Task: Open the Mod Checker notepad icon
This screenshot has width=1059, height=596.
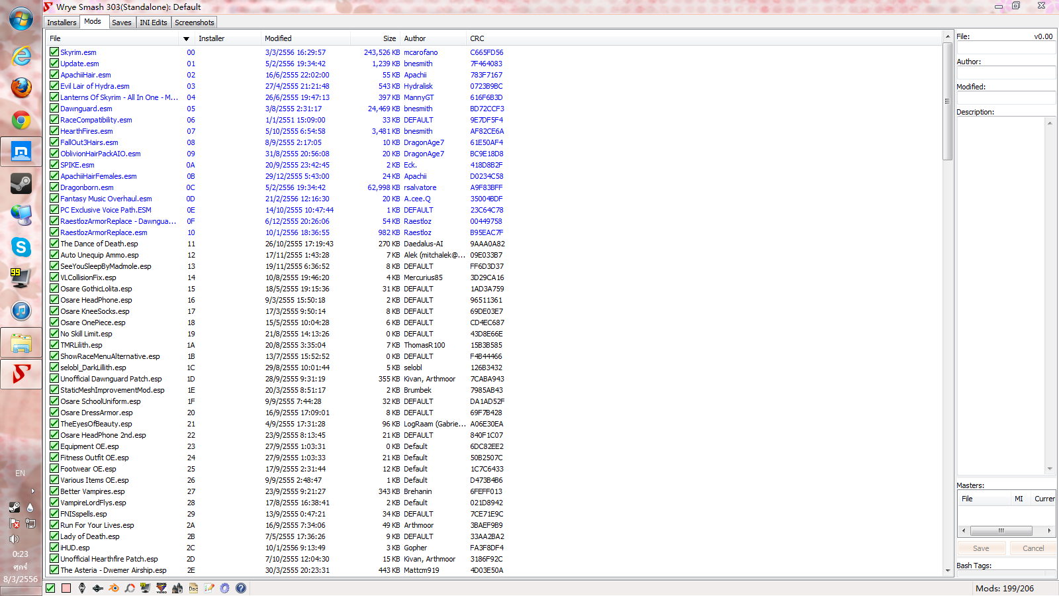Action: 209,588
